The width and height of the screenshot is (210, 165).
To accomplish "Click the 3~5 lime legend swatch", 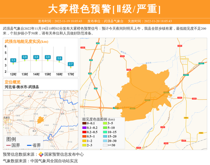I will pyautogui.click(x=105, y=123).
